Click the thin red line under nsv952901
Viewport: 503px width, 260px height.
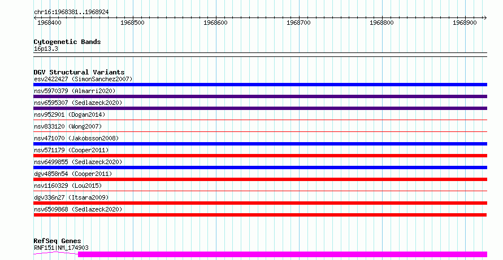(x=260, y=120)
